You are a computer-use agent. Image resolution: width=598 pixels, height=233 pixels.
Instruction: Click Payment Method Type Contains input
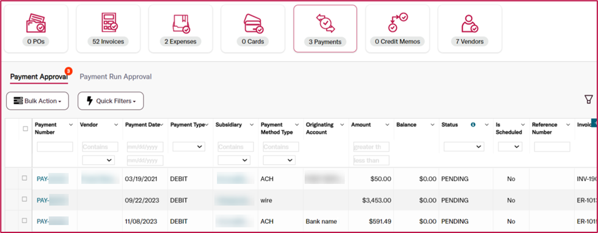pyautogui.click(x=281, y=147)
